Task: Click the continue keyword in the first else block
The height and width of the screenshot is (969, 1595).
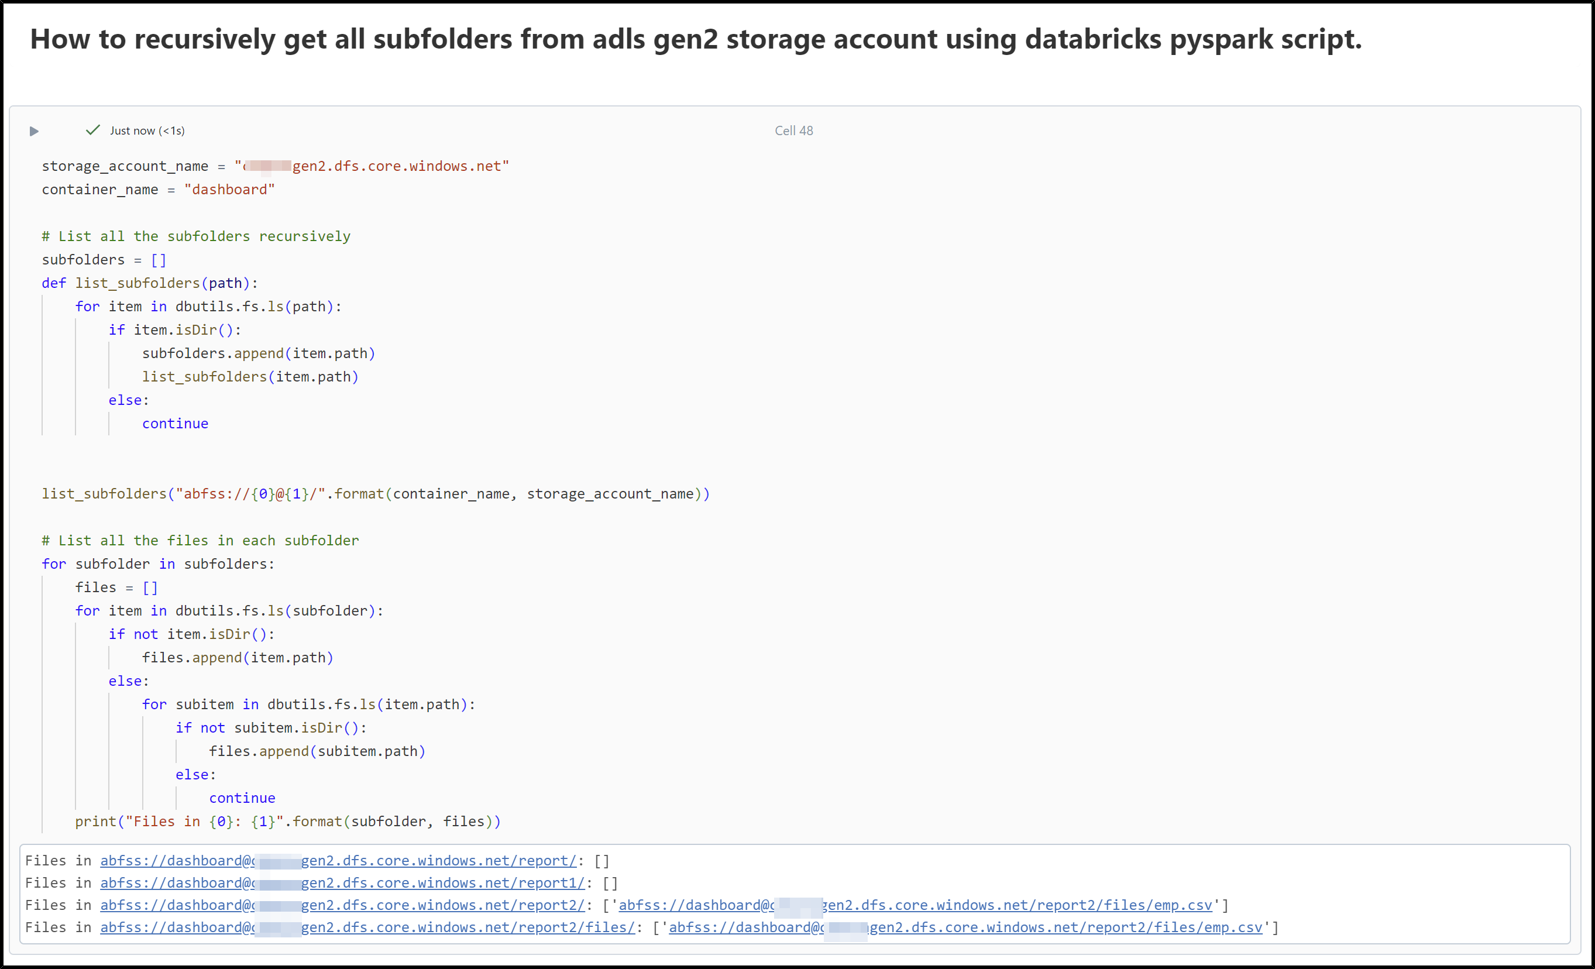Action: pyautogui.click(x=175, y=422)
